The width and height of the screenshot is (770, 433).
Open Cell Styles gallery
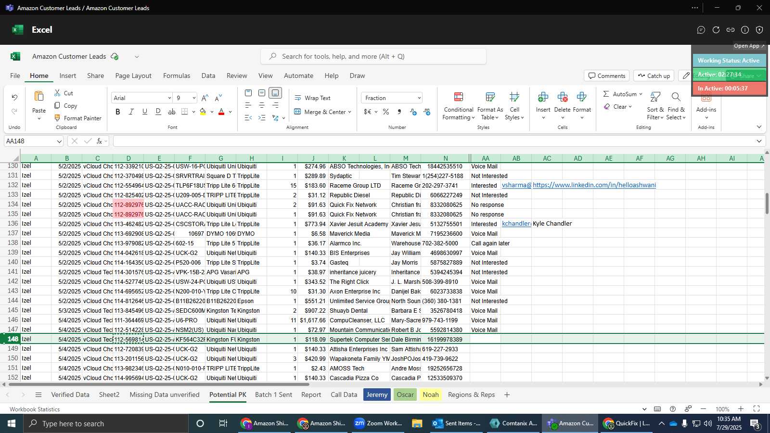(514, 106)
